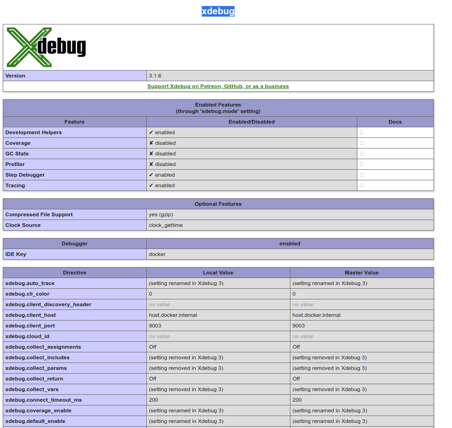Click master value host.docker.internal
The height and width of the screenshot is (428, 452).
tap(317, 315)
